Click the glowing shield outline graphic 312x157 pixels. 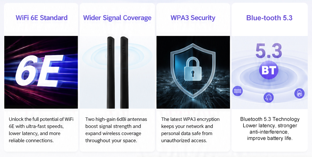[x=193, y=71]
